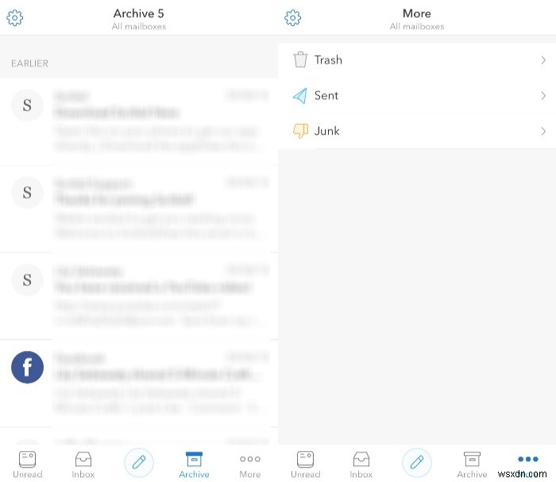This screenshot has height=482, width=556.
Task: Tap compose pencil on More screen
Action: coord(417,462)
